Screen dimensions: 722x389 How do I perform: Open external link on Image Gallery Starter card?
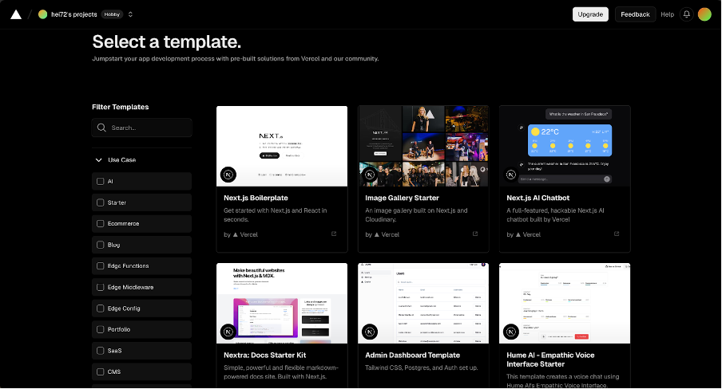(x=475, y=234)
